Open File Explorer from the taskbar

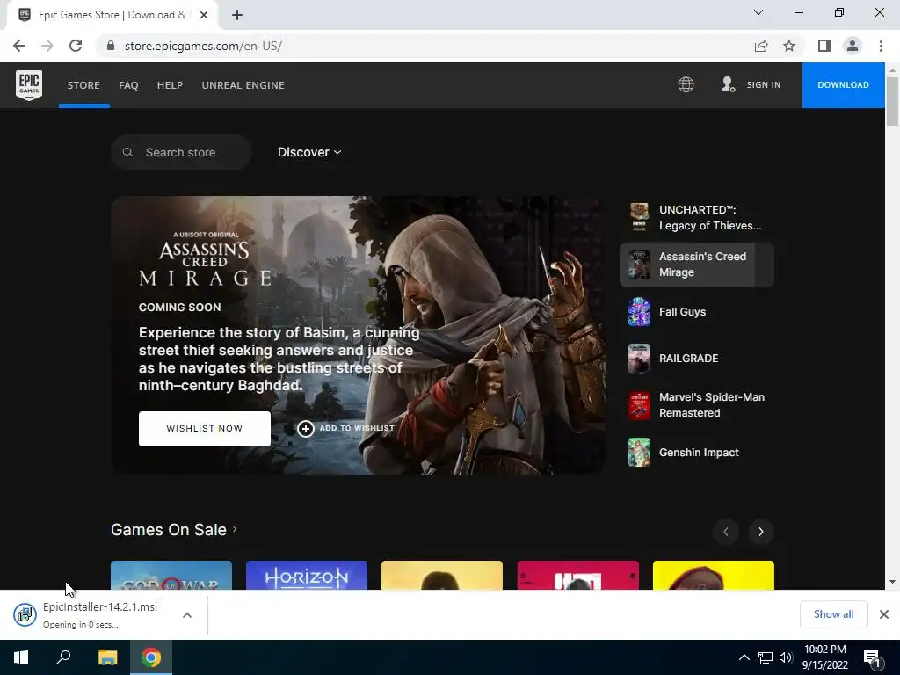click(107, 657)
